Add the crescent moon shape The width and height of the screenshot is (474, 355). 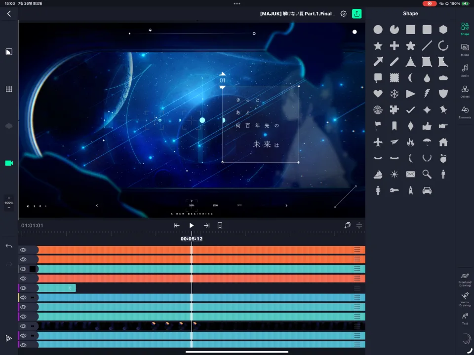click(x=410, y=78)
